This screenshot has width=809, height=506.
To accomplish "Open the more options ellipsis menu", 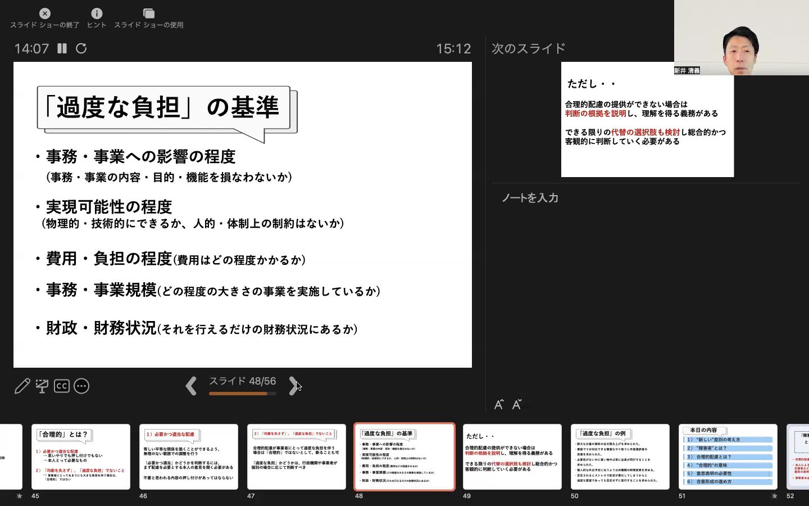I will point(81,386).
